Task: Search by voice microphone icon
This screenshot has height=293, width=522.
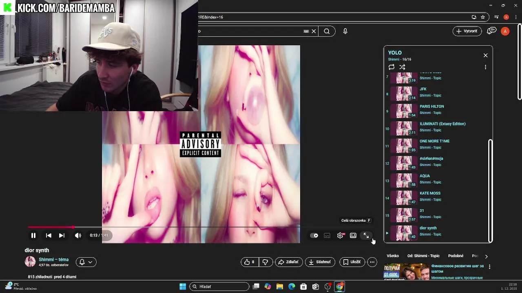Action: pos(345,31)
